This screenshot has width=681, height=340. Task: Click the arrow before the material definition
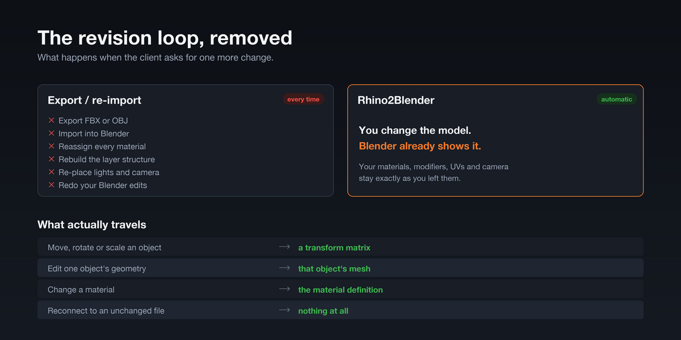point(284,289)
